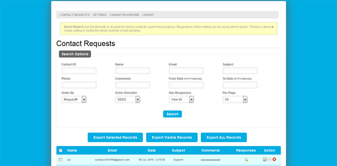The height and width of the screenshot is (166, 337).
Task: Open the Settings menu item
Action: 100,15
